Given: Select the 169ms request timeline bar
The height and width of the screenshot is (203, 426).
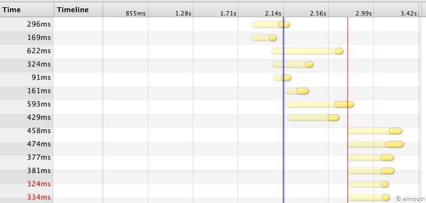Looking at the screenshot, I should point(264,38).
